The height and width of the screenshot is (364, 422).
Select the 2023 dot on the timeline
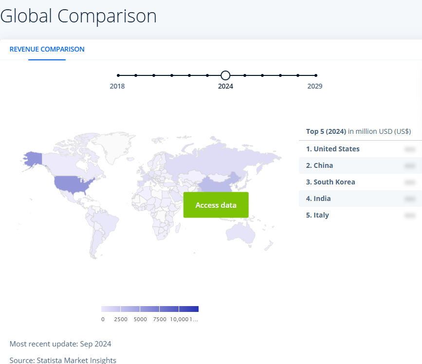pos(207,75)
